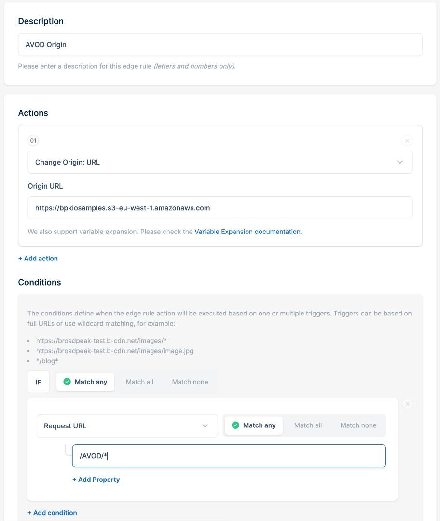Click the /AVOD/* pattern input field
The image size is (440, 521).
click(x=229, y=456)
